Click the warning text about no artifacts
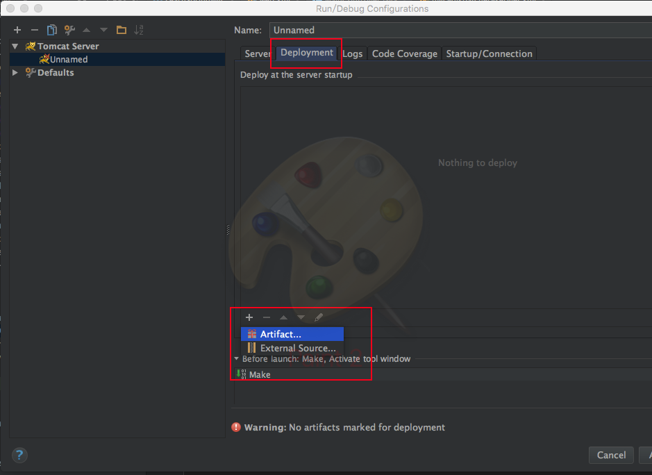This screenshot has height=475, width=652. tap(344, 427)
